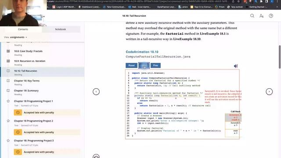The image size is (281, 158).
Task: Click the clock icon under Programming Project 1
Action: click(x=18, y=112)
